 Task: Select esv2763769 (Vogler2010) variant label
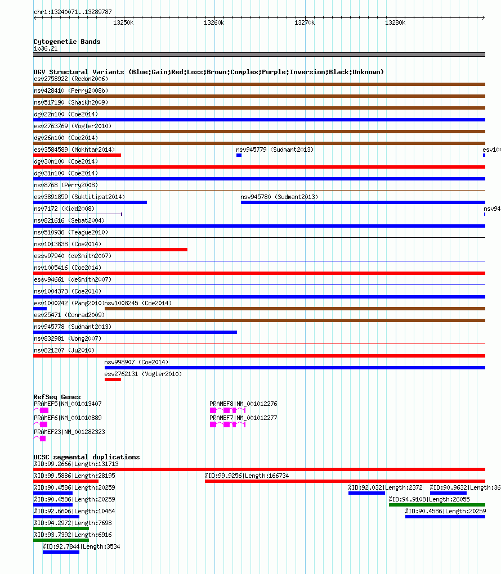tap(73, 126)
